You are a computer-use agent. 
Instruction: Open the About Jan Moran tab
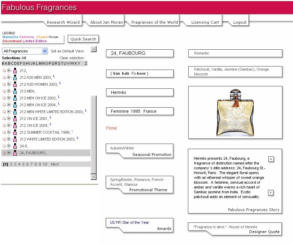106,22
